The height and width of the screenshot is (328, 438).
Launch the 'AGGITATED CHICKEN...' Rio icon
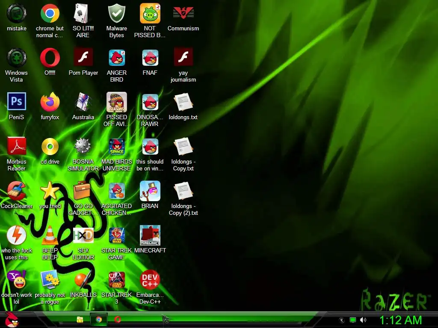click(116, 191)
